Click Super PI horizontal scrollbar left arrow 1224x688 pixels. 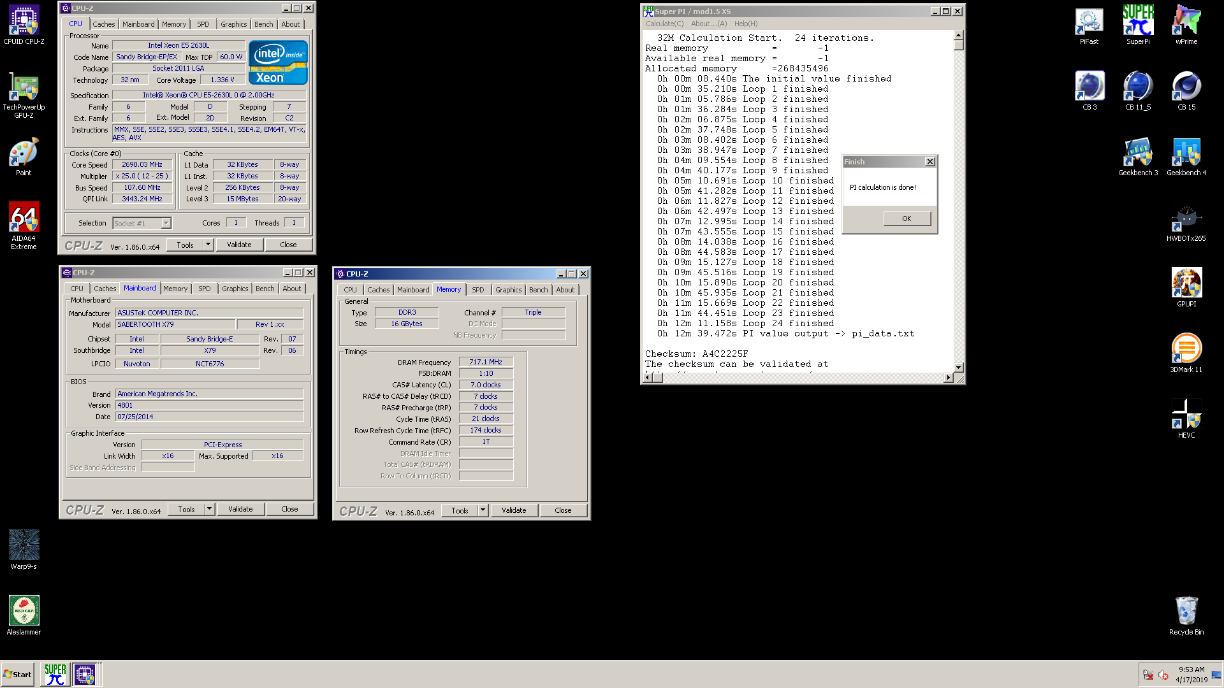(648, 378)
